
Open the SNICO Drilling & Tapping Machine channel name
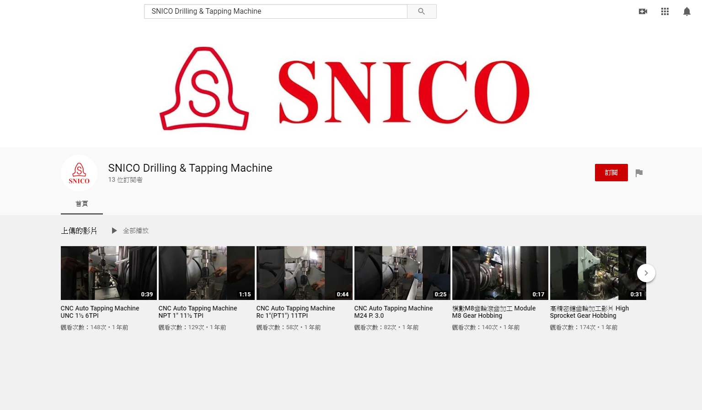pos(190,168)
